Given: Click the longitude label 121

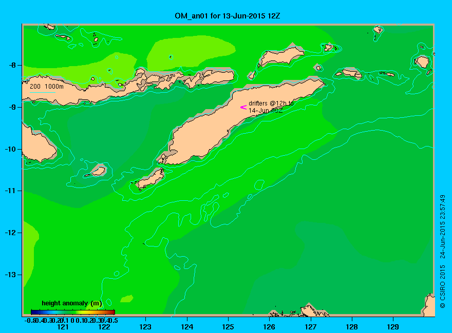Looking at the screenshot, I should coord(63,327).
